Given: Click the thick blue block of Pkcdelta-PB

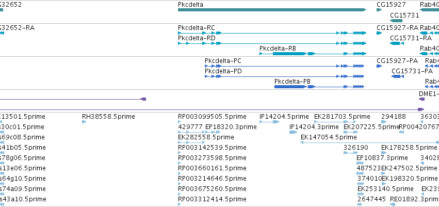Looking at the screenshot, I should pyautogui.click(x=290, y=87).
